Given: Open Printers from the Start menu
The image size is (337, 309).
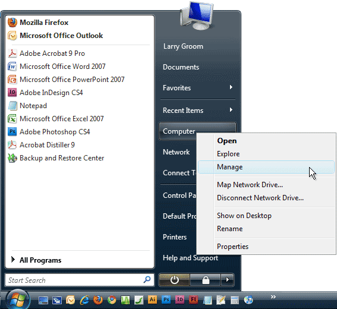Looking at the screenshot, I should click(x=175, y=237).
